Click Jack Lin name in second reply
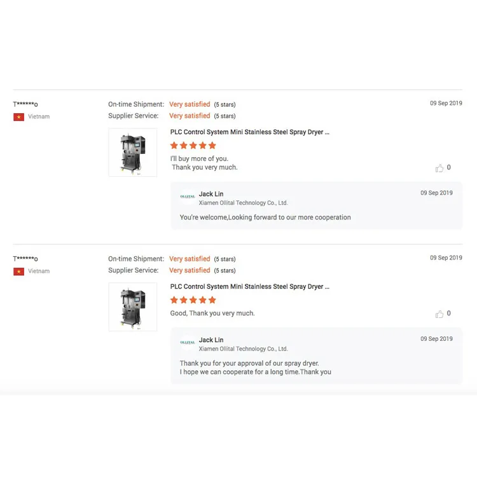 (211, 340)
